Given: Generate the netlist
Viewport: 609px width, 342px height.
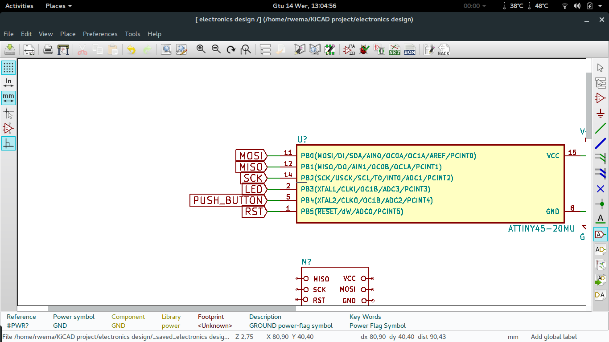Looking at the screenshot, I should [395, 49].
